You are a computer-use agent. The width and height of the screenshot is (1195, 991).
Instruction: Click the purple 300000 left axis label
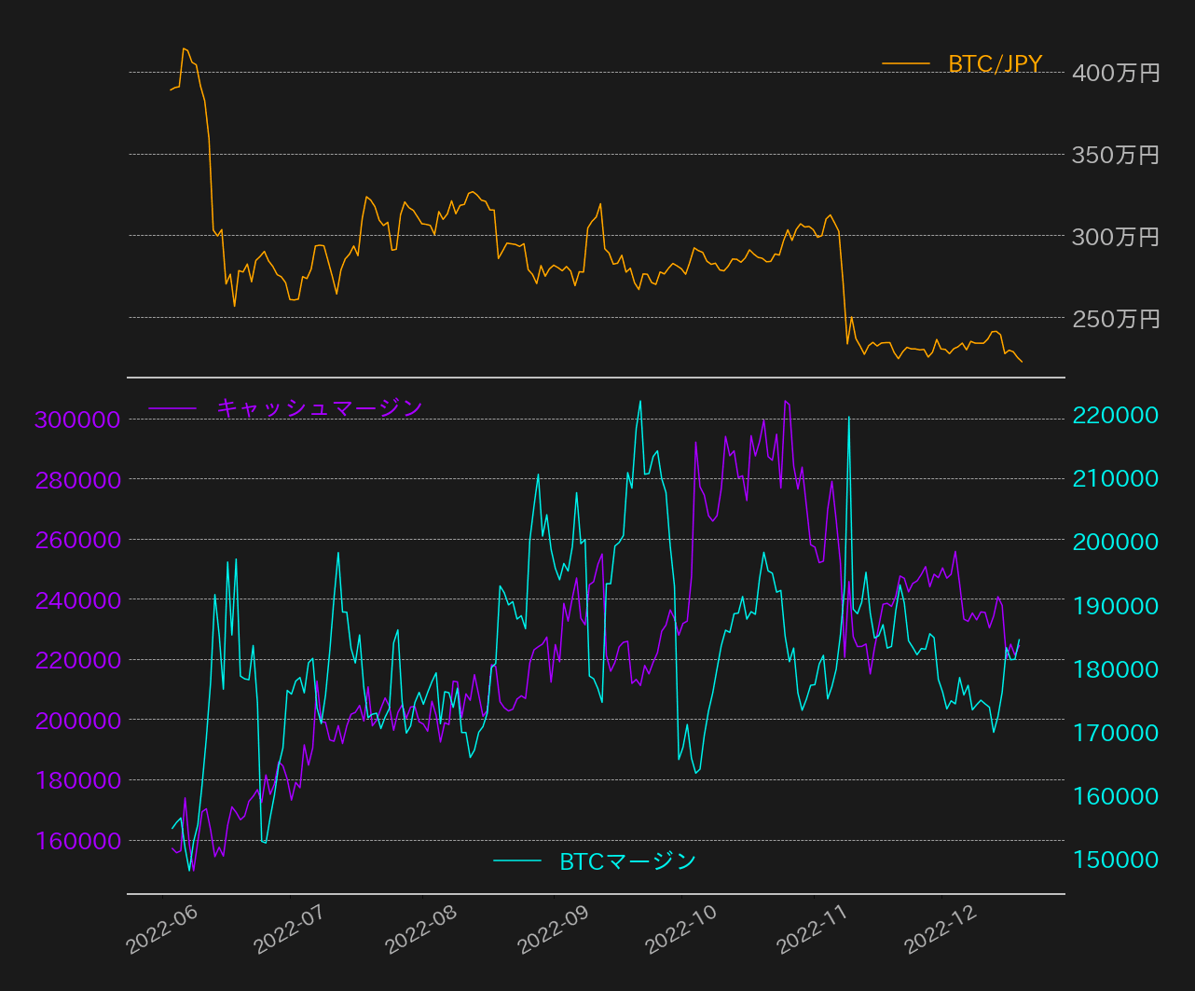click(77, 420)
